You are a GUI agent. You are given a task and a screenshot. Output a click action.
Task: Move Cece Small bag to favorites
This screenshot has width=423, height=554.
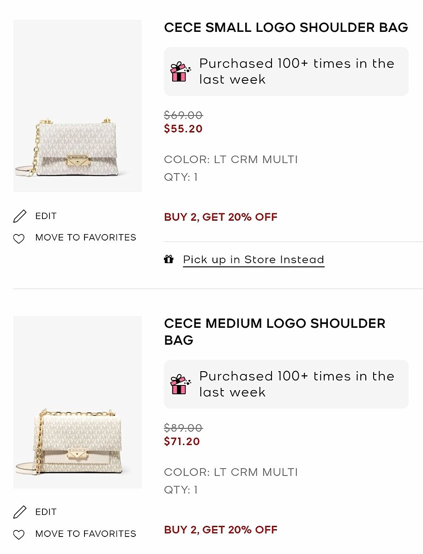coord(85,238)
